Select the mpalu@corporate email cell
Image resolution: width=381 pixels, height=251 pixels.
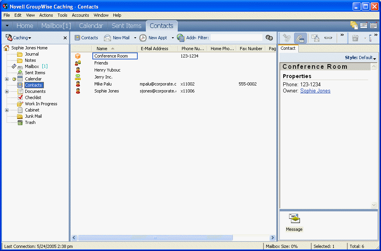(158, 84)
